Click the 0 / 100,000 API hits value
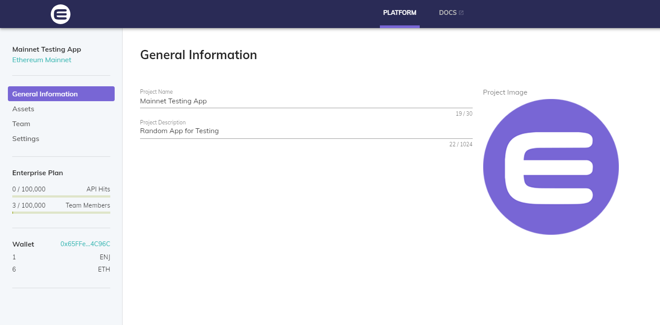Viewport: 660px width, 325px height. [29, 189]
